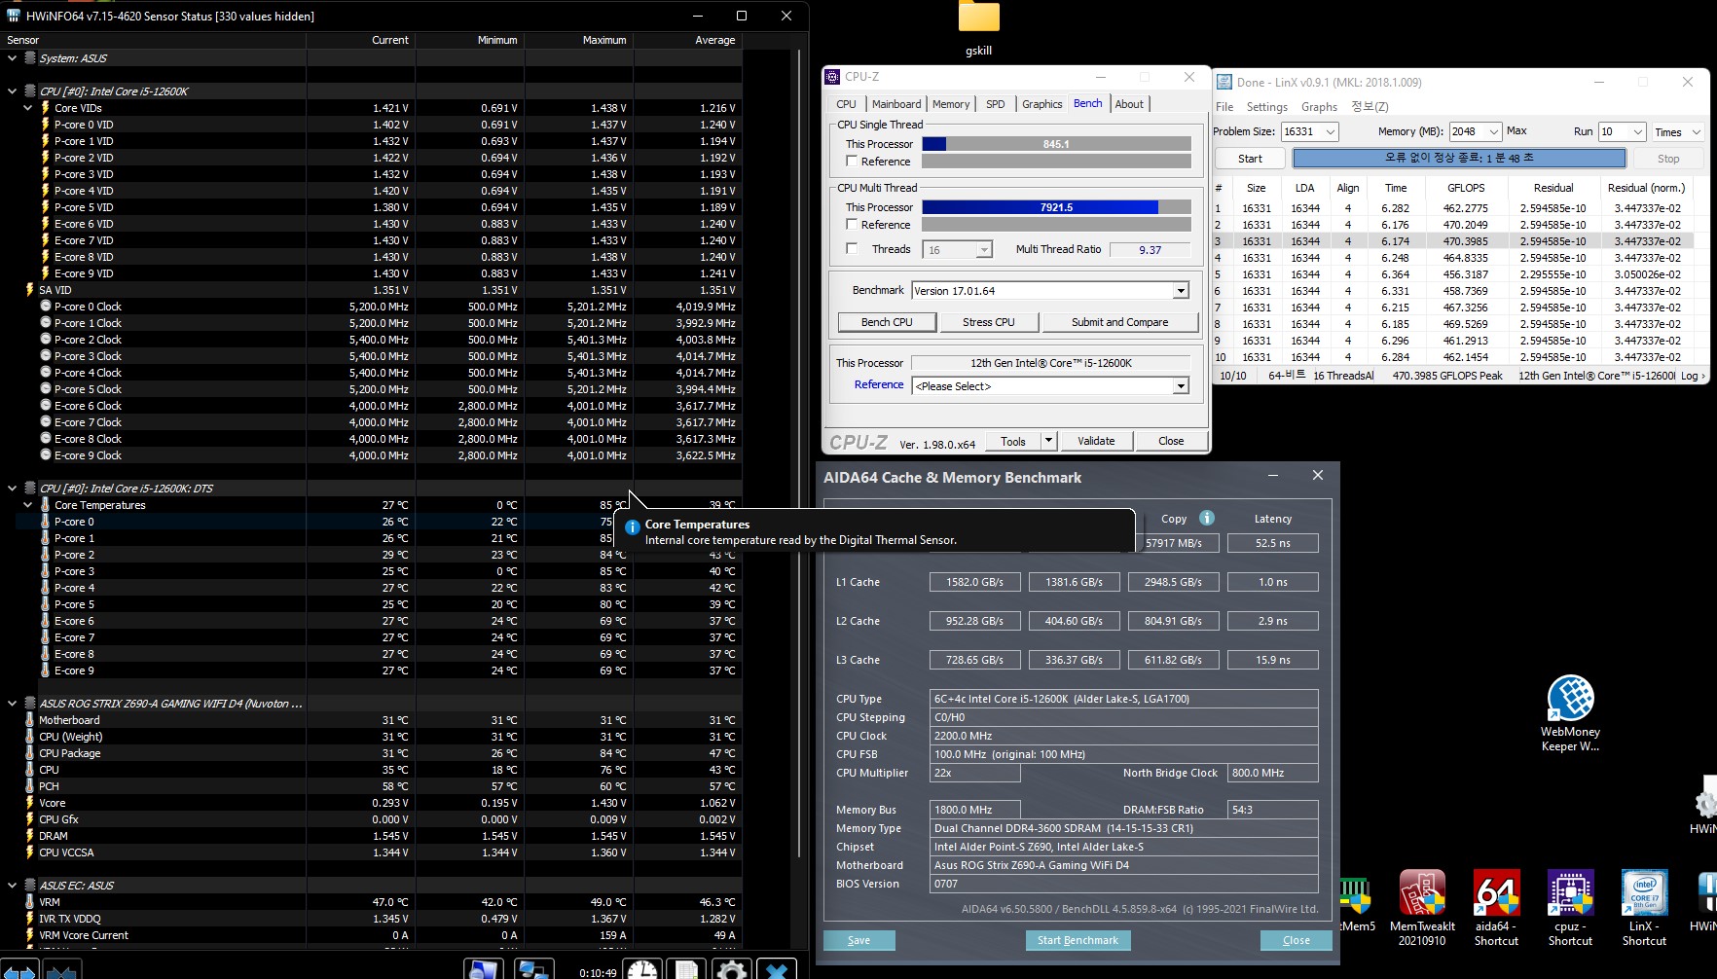Viewport: 1717px width, 979px height.
Task: Open LinX Graphs menu
Action: (x=1319, y=107)
